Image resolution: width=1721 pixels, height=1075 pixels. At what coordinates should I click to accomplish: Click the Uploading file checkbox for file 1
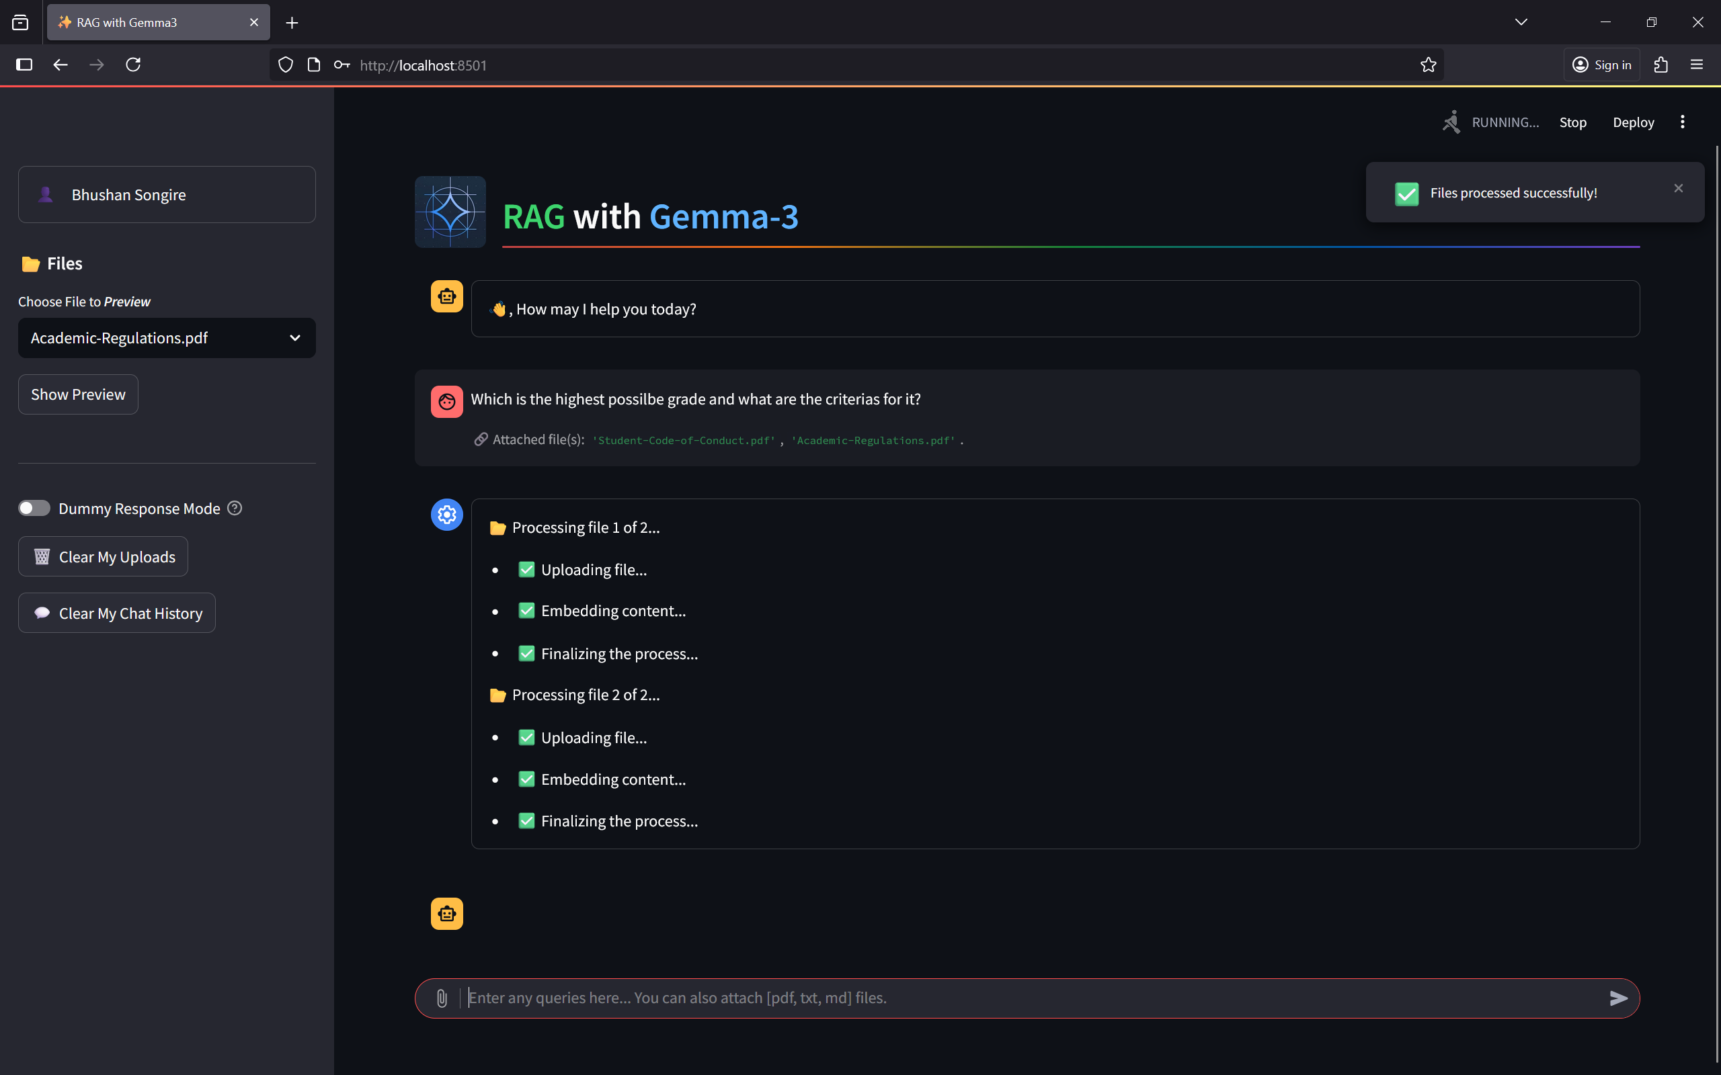tap(526, 569)
